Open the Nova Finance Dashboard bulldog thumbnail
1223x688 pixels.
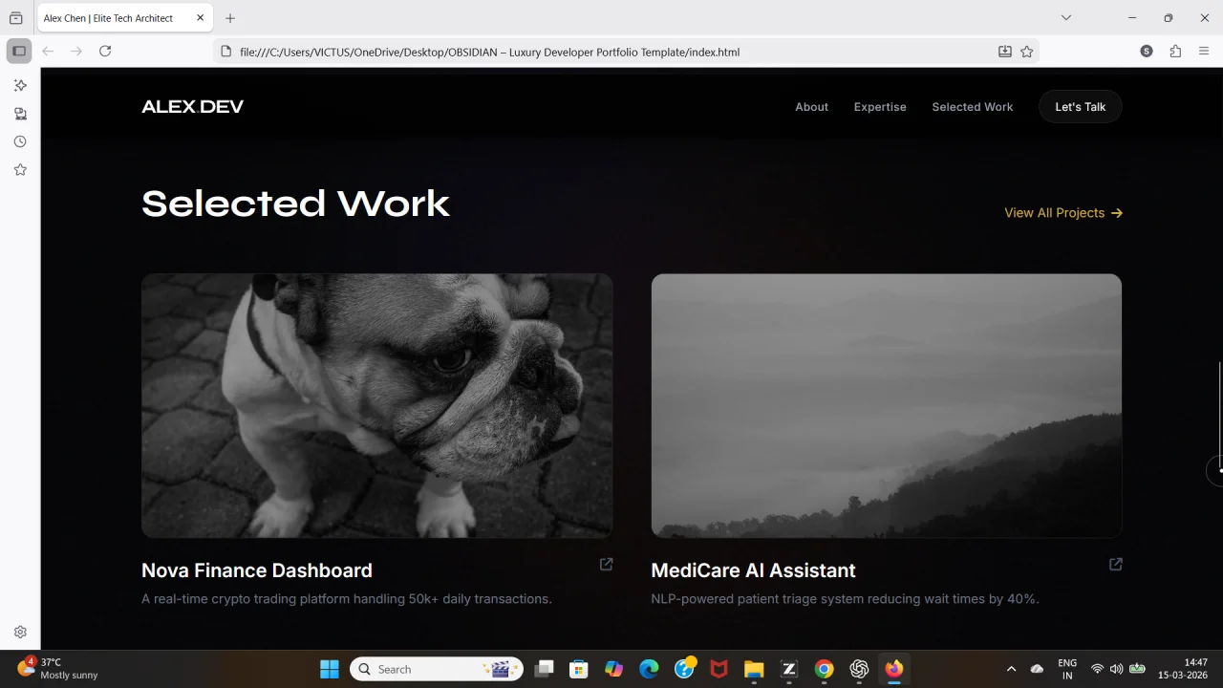pos(377,406)
